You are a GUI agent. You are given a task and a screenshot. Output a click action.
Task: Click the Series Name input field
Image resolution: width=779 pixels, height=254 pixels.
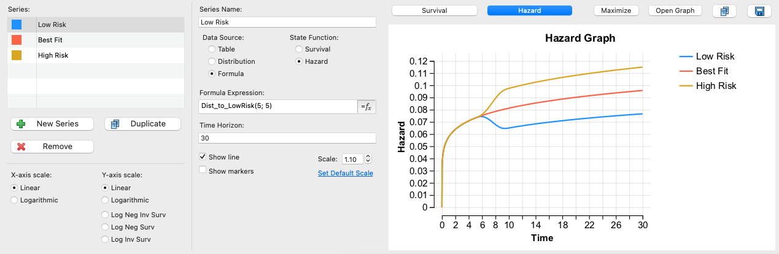[287, 21]
